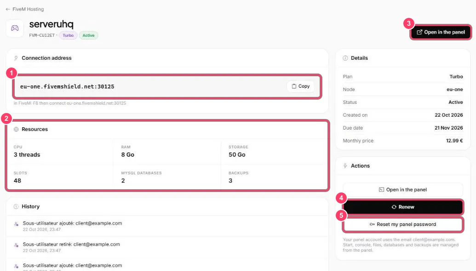Screen dimensions: 476x271
Task: Copy the connection address
Action: (300, 86)
